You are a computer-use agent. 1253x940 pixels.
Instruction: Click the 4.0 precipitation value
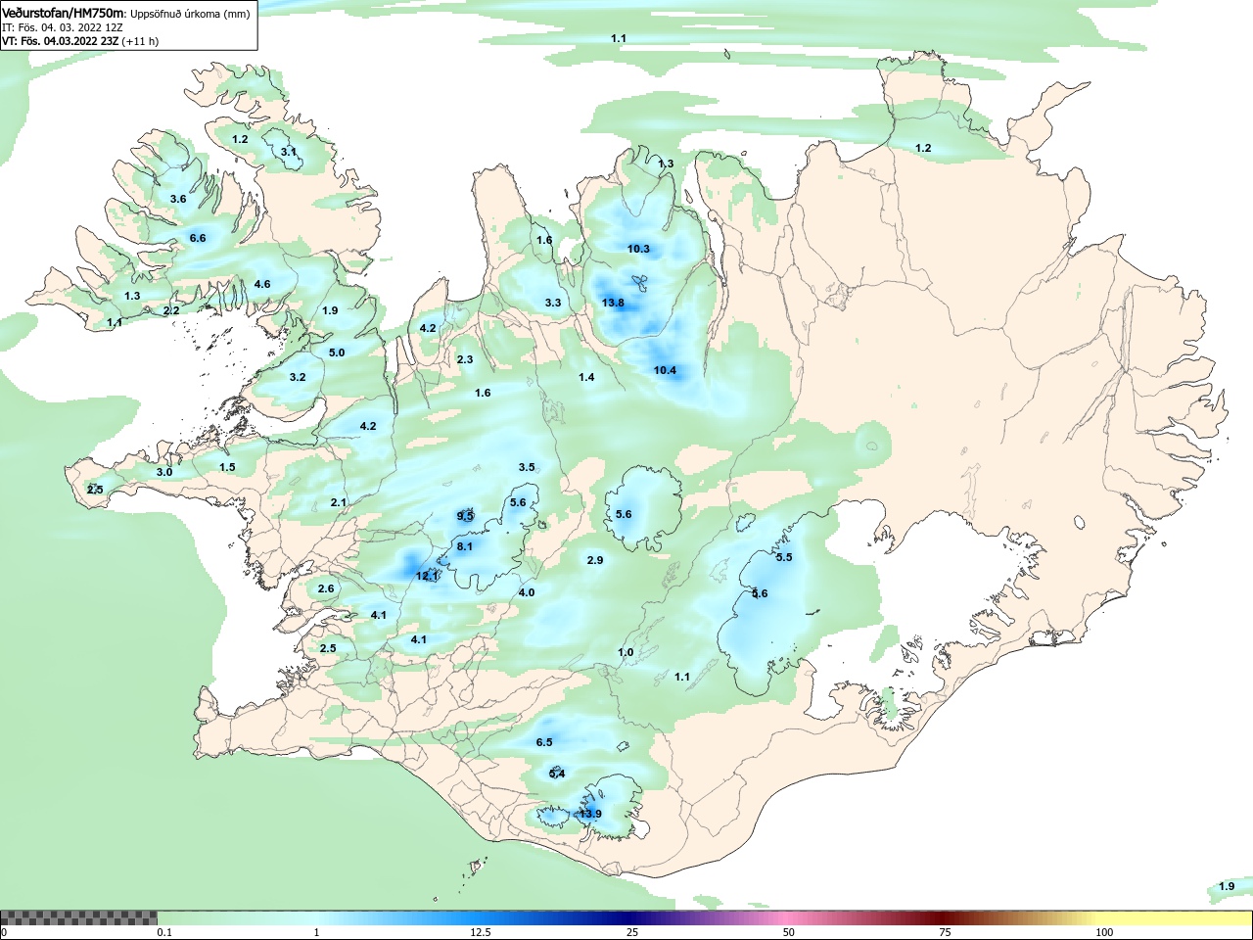pos(527,592)
